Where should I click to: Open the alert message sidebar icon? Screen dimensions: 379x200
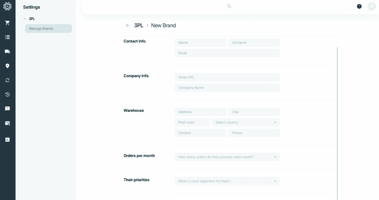[7, 109]
